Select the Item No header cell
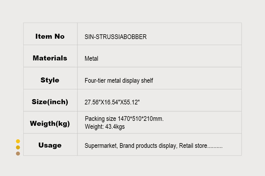The width and height of the screenshot is (265, 176). tap(50, 36)
